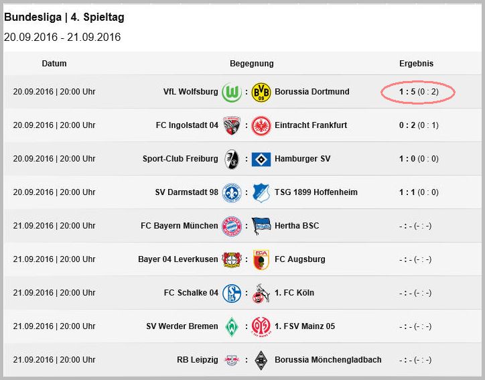This screenshot has width=485, height=380.
Task: Click the Borussia Dortmund BVB logo
Action: (261, 92)
